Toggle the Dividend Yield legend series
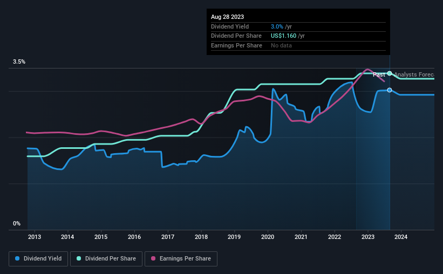This screenshot has width=443, height=274. (38, 259)
